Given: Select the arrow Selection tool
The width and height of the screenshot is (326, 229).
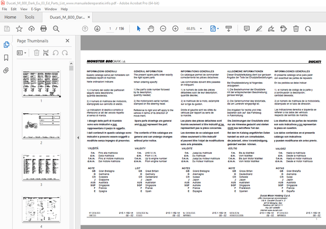Looking at the screenshot, I should point(139,29).
